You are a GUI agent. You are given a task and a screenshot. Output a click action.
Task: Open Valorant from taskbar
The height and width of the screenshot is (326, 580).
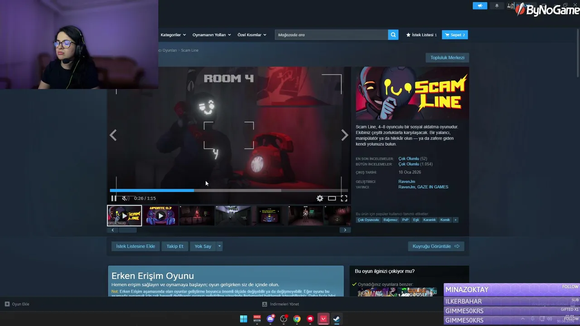324,319
